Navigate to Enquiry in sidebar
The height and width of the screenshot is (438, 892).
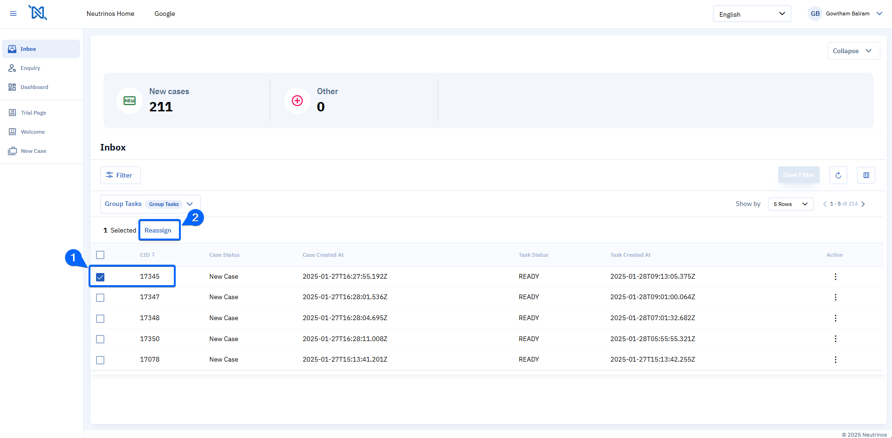click(30, 68)
